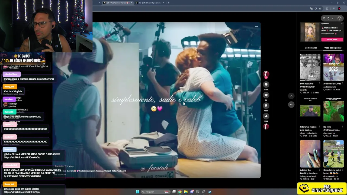Viewport: 347px width, 195px height.
Task: Open the TikTok coins circle icon
Action: click(324, 18)
